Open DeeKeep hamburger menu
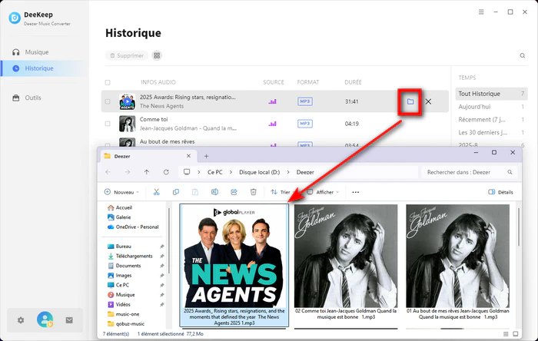 pos(481,12)
